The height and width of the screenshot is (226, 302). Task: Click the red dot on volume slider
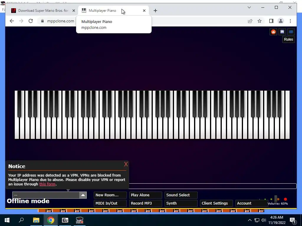coord(285,199)
